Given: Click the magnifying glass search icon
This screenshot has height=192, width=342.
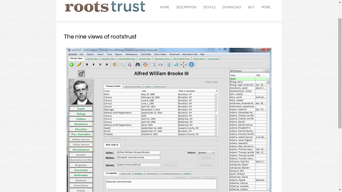Looking at the screenshot, I should click(122, 65).
